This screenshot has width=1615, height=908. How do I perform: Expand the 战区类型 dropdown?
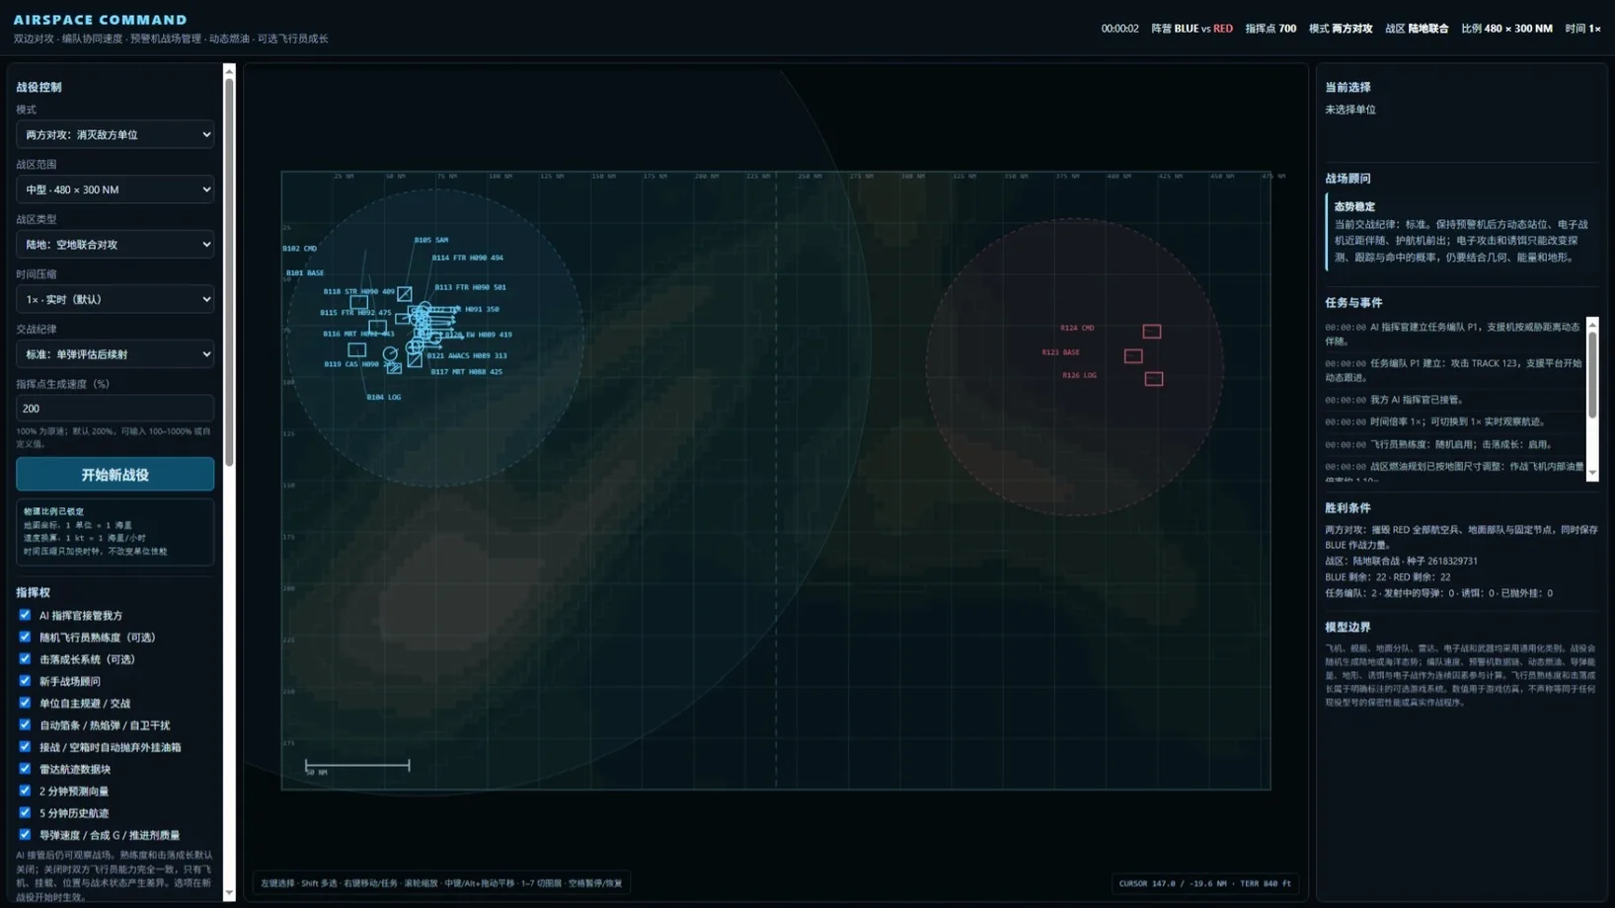(x=115, y=244)
